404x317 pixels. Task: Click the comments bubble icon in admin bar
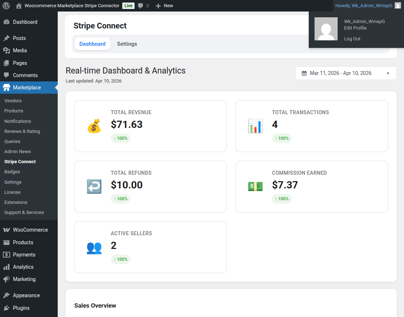click(141, 5)
